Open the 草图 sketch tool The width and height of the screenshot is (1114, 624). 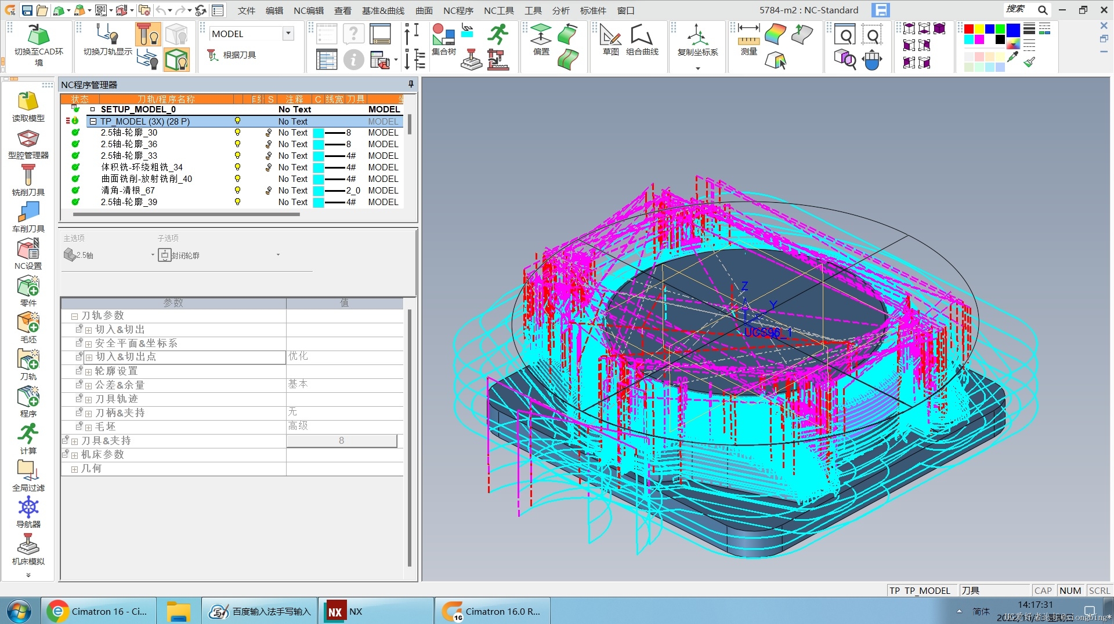coord(610,35)
